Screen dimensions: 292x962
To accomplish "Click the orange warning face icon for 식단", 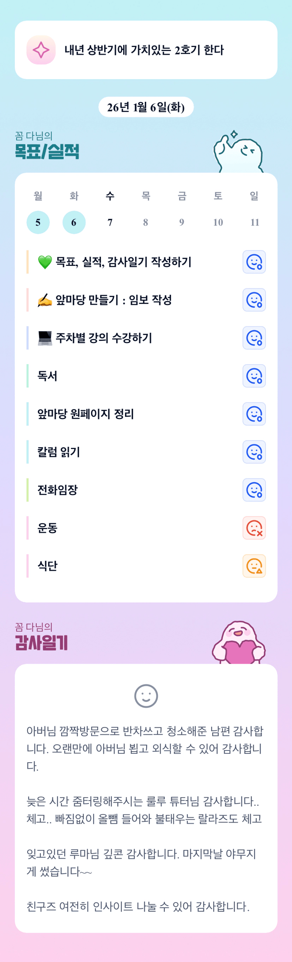I will coord(254,566).
